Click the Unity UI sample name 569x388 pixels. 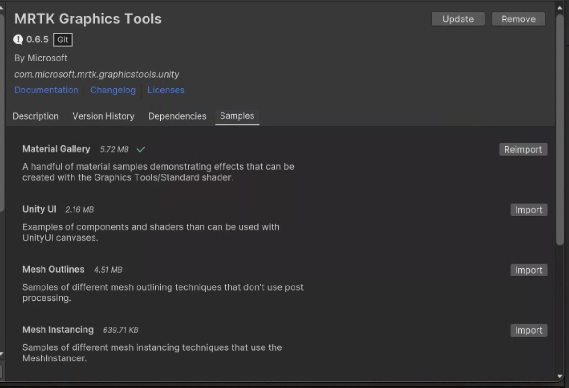39,209
